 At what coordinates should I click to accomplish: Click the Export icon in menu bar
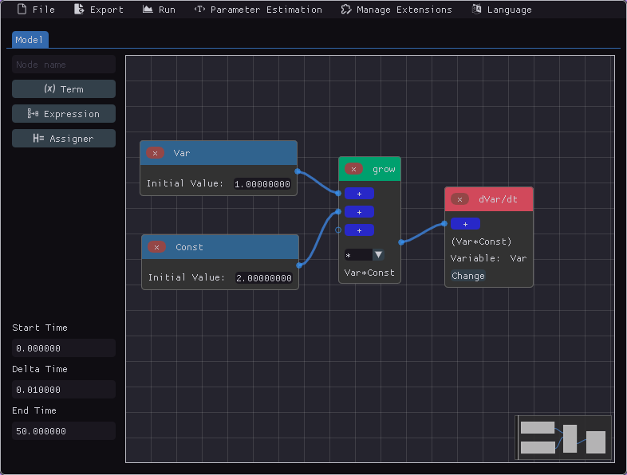(79, 9)
